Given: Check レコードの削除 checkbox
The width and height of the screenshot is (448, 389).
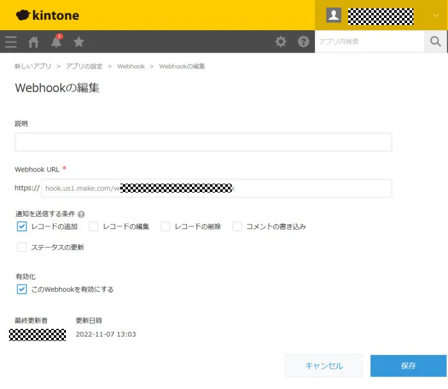Looking at the screenshot, I should click(x=165, y=226).
